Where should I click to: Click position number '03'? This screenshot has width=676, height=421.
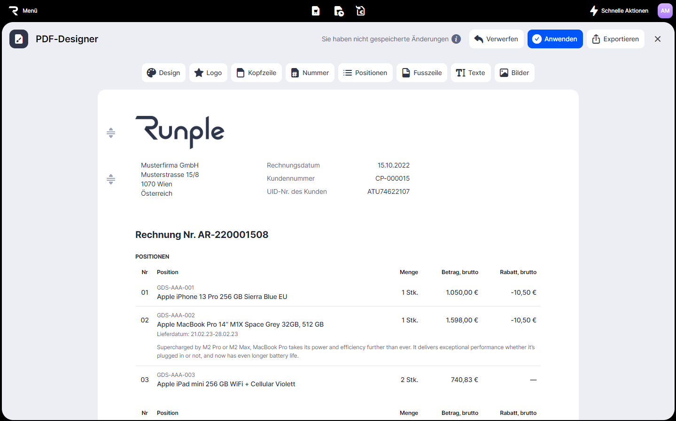pyautogui.click(x=145, y=380)
